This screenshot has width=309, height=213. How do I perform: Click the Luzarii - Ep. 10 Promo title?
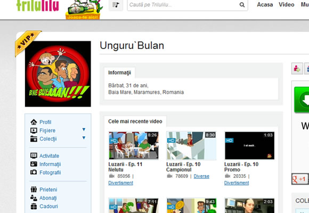pyautogui.click(x=241, y=167)
